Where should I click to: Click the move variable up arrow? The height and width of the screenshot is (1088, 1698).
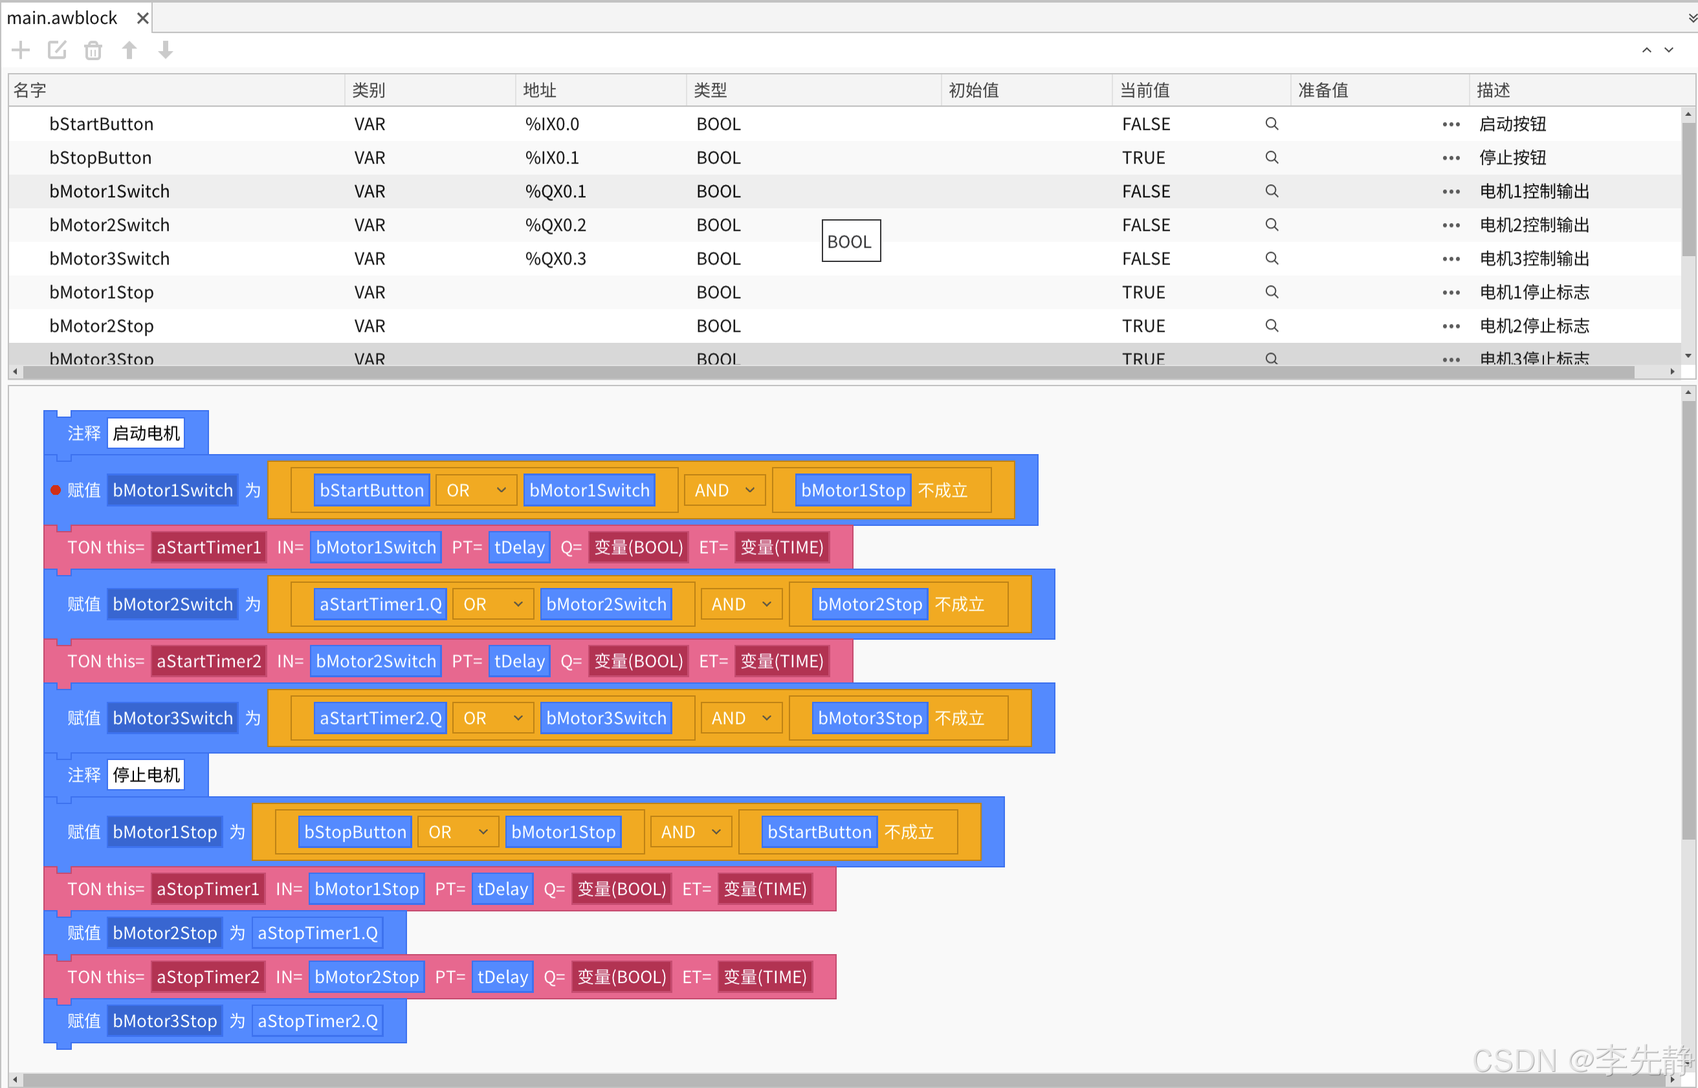pos(129,50)
